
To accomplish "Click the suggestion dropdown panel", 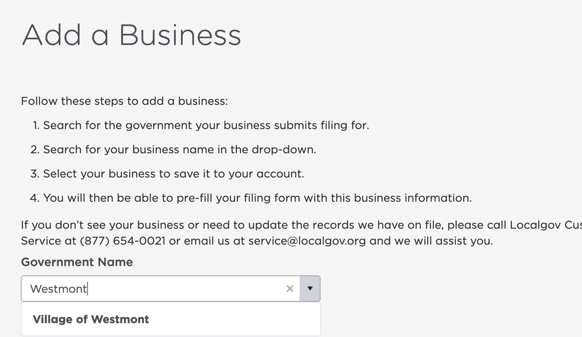I will click(170, 319).
